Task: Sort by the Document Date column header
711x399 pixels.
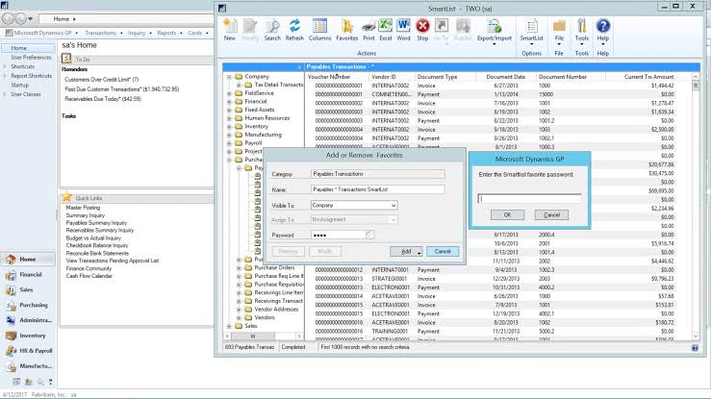Action: coord(506,77)
